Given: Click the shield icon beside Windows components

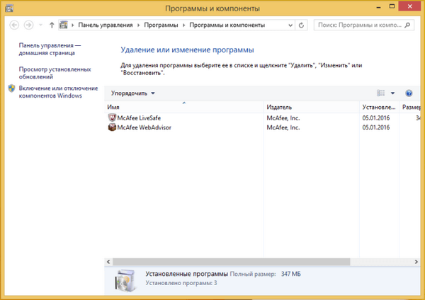Looking at the screenshot, I should pos(11,88).
